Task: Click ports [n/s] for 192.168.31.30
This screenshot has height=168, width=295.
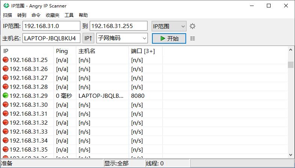Action: tap(137, 105)
